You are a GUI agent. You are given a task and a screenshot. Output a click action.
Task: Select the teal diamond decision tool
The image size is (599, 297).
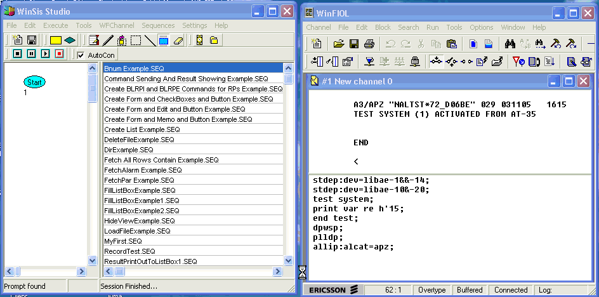click(x=70, y=40)
